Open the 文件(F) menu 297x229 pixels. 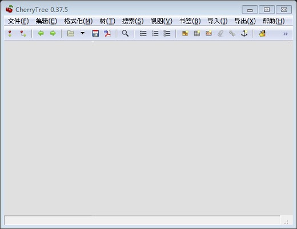pyautogui.click(x=18, y=21)
